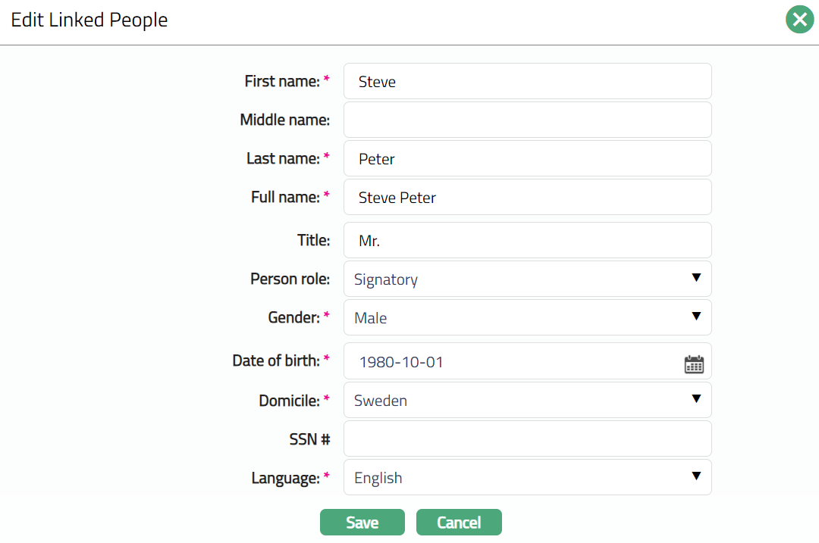Viewport: 819px width, 543px height.
Task: Click the Full name field Steve Peter
Action: click(x=527, y=197)
